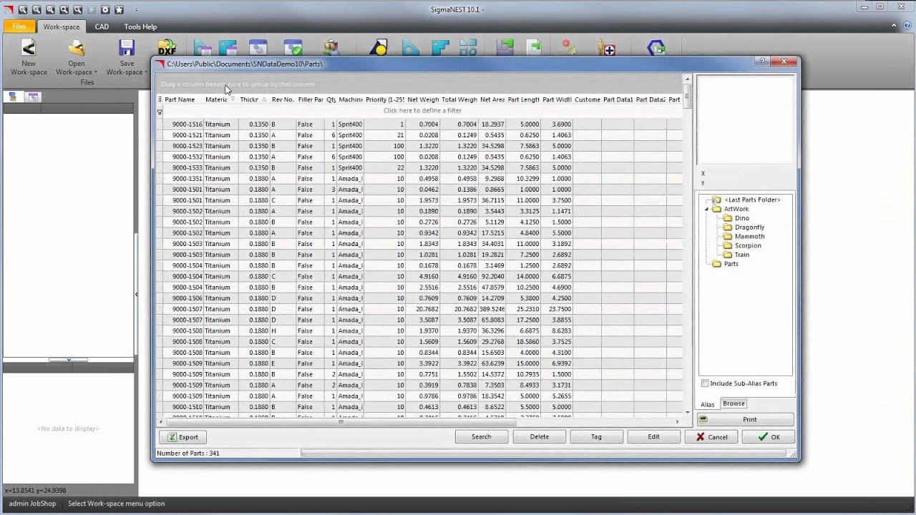Collapse the ArtWork folder tree node
The image size is (916, 515).
707,210
